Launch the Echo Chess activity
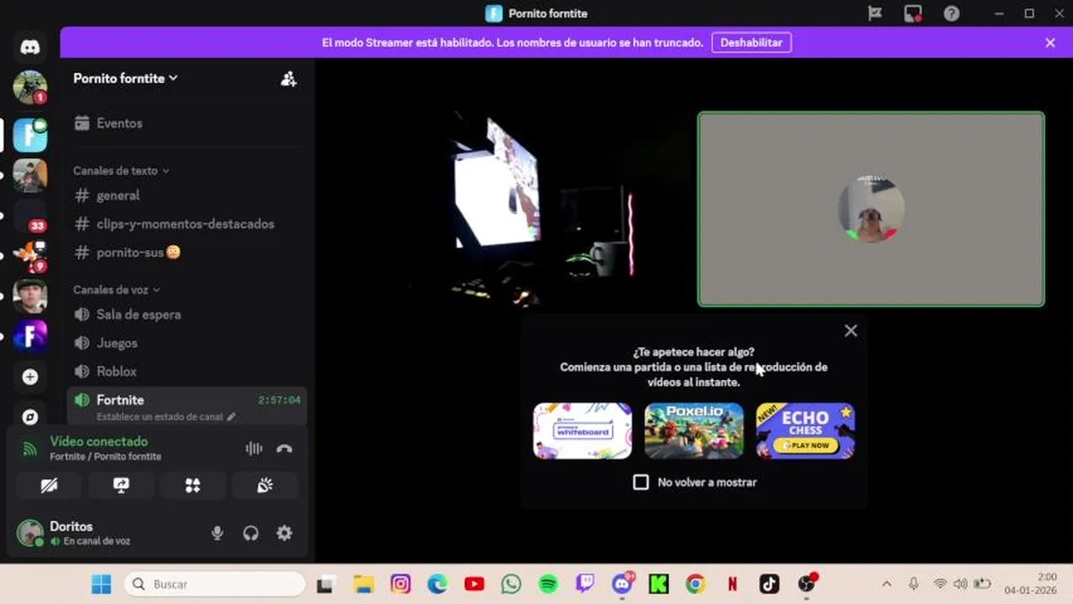The height and width of the screenshot is (604, 1073). [805, 430]
